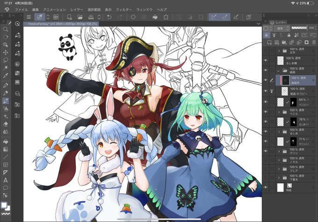This screenshot has height=222, width=318.
Task: Adjust the layer opacity slider
Action: coord(299,28)
